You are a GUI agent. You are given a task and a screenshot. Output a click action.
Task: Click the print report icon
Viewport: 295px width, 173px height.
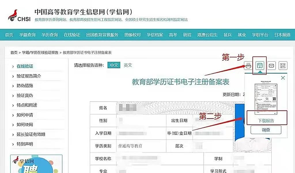(x=248, y=66)
